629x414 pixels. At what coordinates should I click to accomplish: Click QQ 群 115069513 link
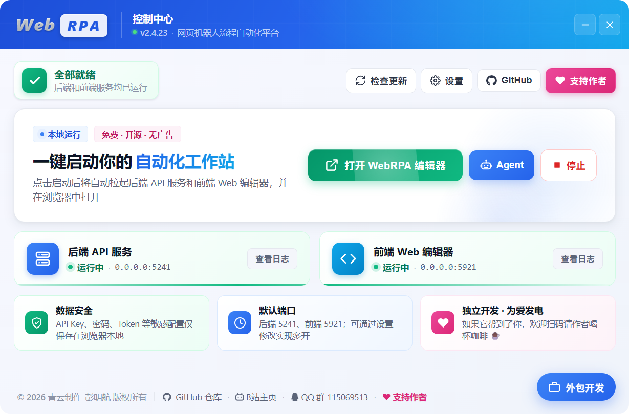(x=329, y=397)
